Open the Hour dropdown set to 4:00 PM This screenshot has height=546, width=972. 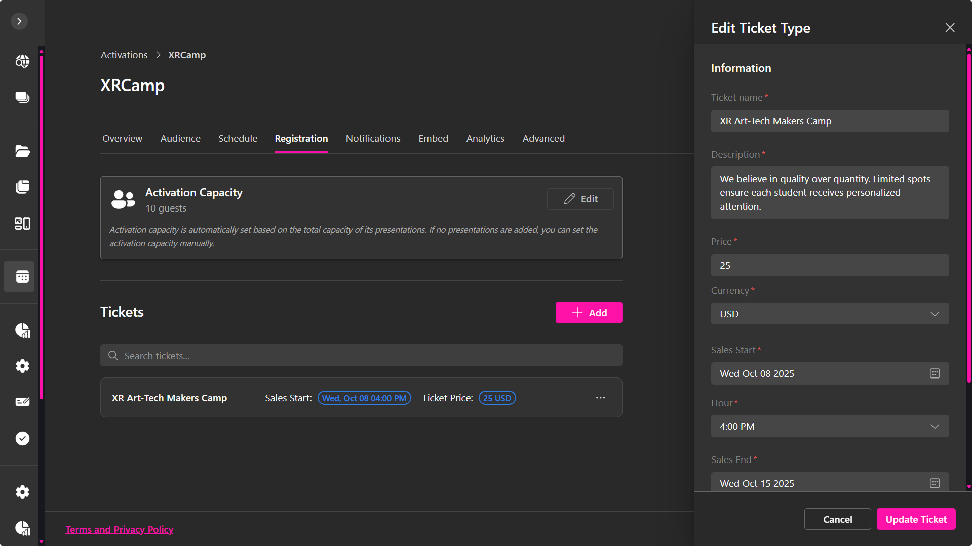tap(830, 427)
